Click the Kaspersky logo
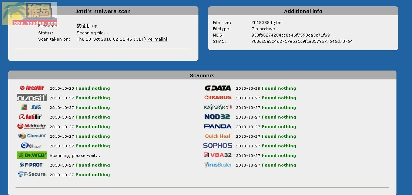Viewport: 412px width, 195px height. tap(218, 107)
